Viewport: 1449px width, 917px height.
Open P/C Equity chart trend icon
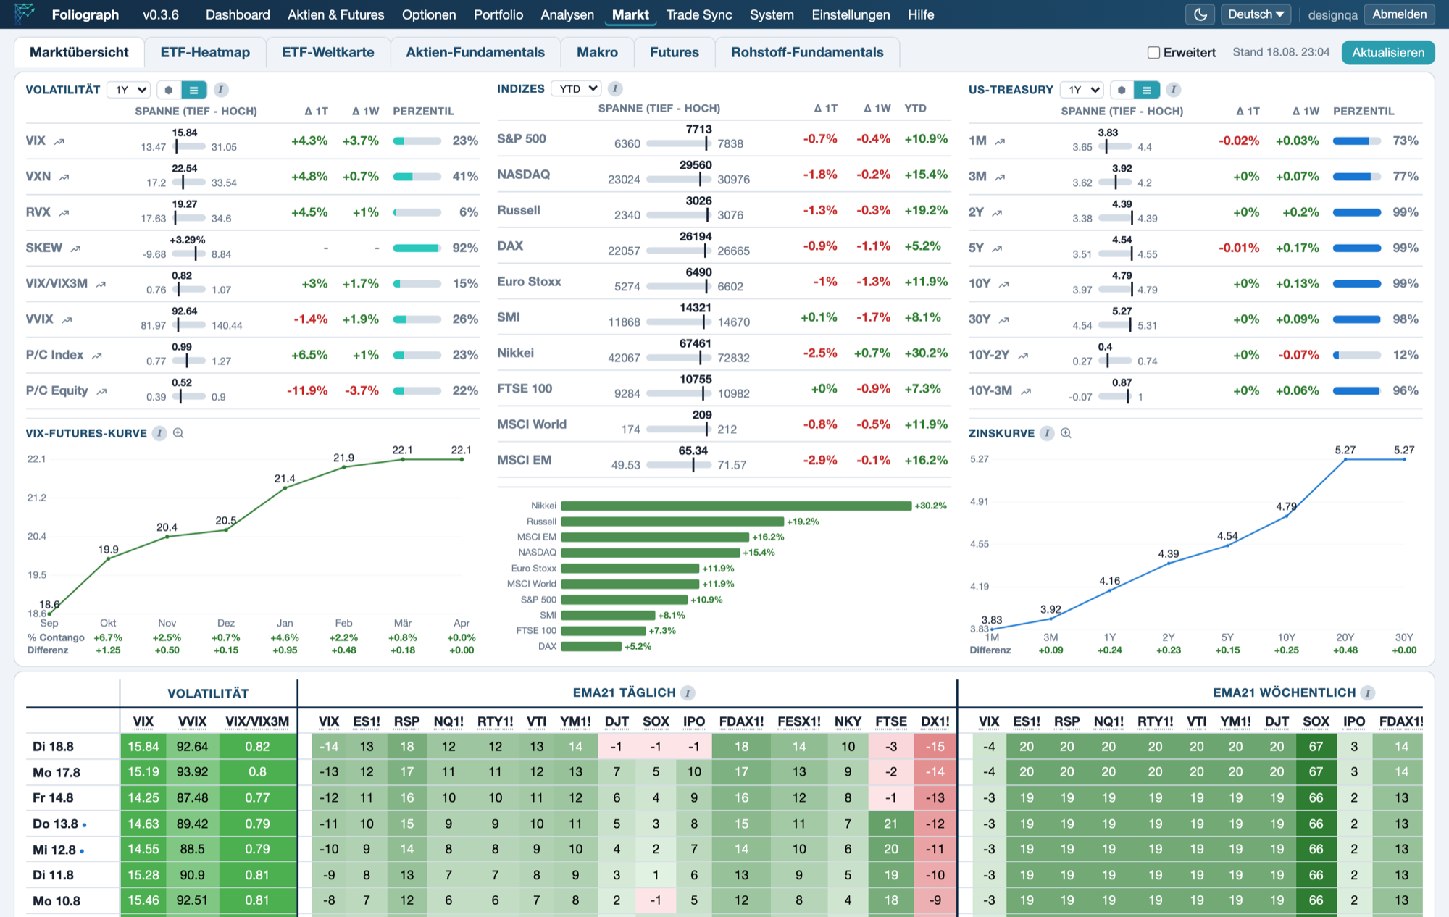[x=101, y=391]
